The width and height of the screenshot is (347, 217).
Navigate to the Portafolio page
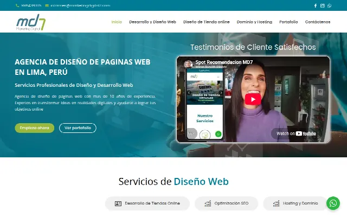[x=288, y=22]
